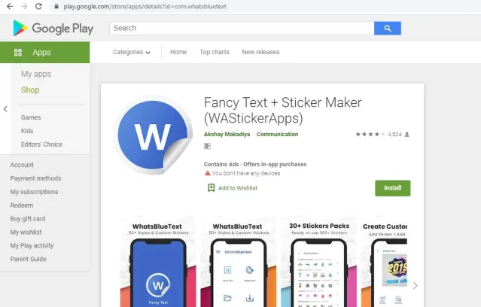Click the blue search magnifier button

tap(388, 28)
